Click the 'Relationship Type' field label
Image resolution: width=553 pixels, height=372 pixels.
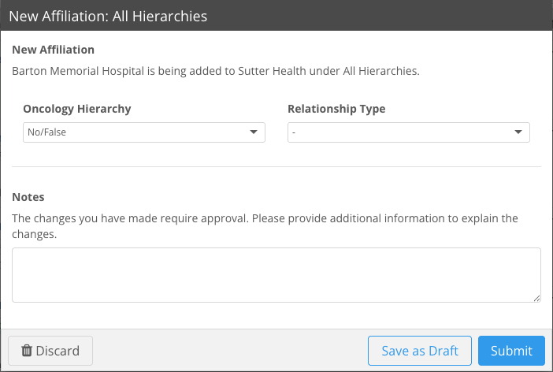(336, 109)
